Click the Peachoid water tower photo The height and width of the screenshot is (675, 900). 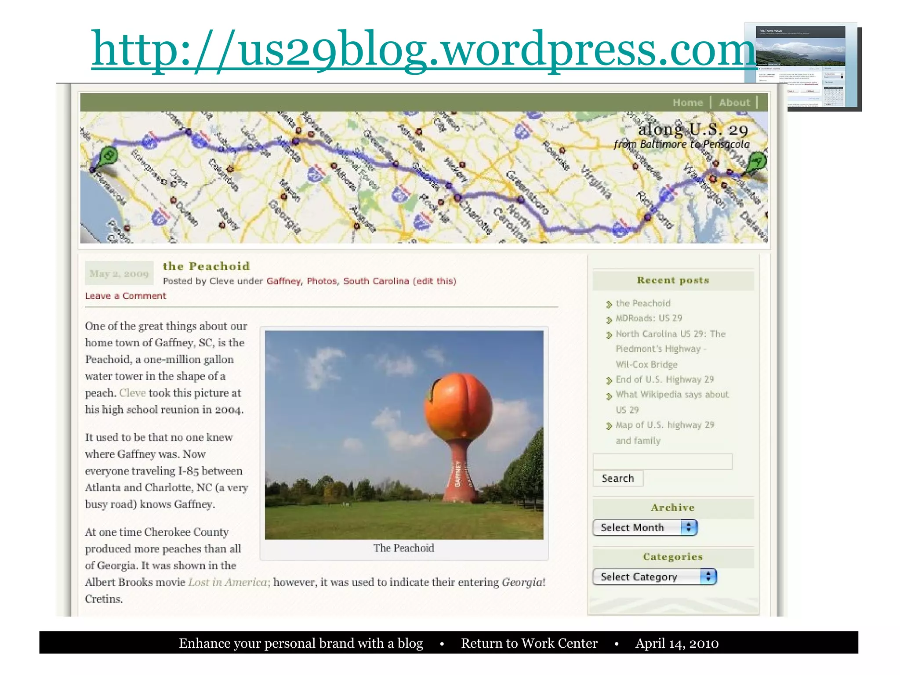pos(404,435)
